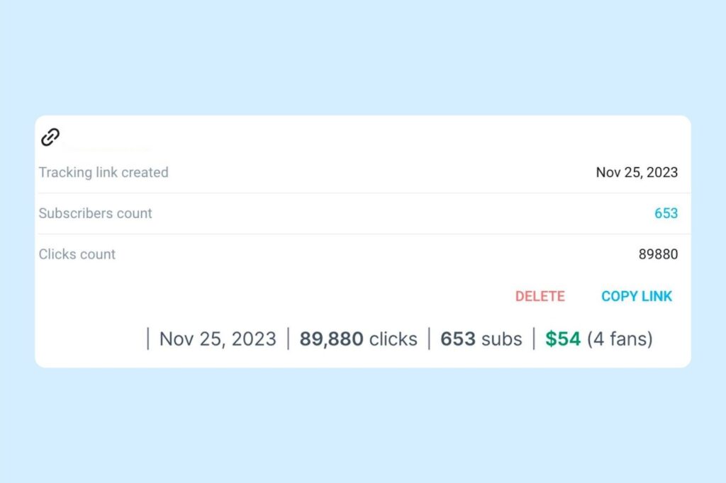The width and height of the screenshot is (726, 483).
Task: Select the Clicks count row
Action: click(77, 254)
